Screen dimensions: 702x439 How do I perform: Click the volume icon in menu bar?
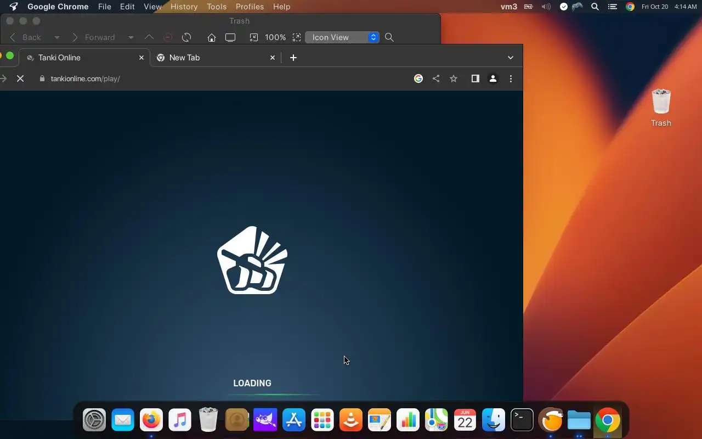click(546, 7)
